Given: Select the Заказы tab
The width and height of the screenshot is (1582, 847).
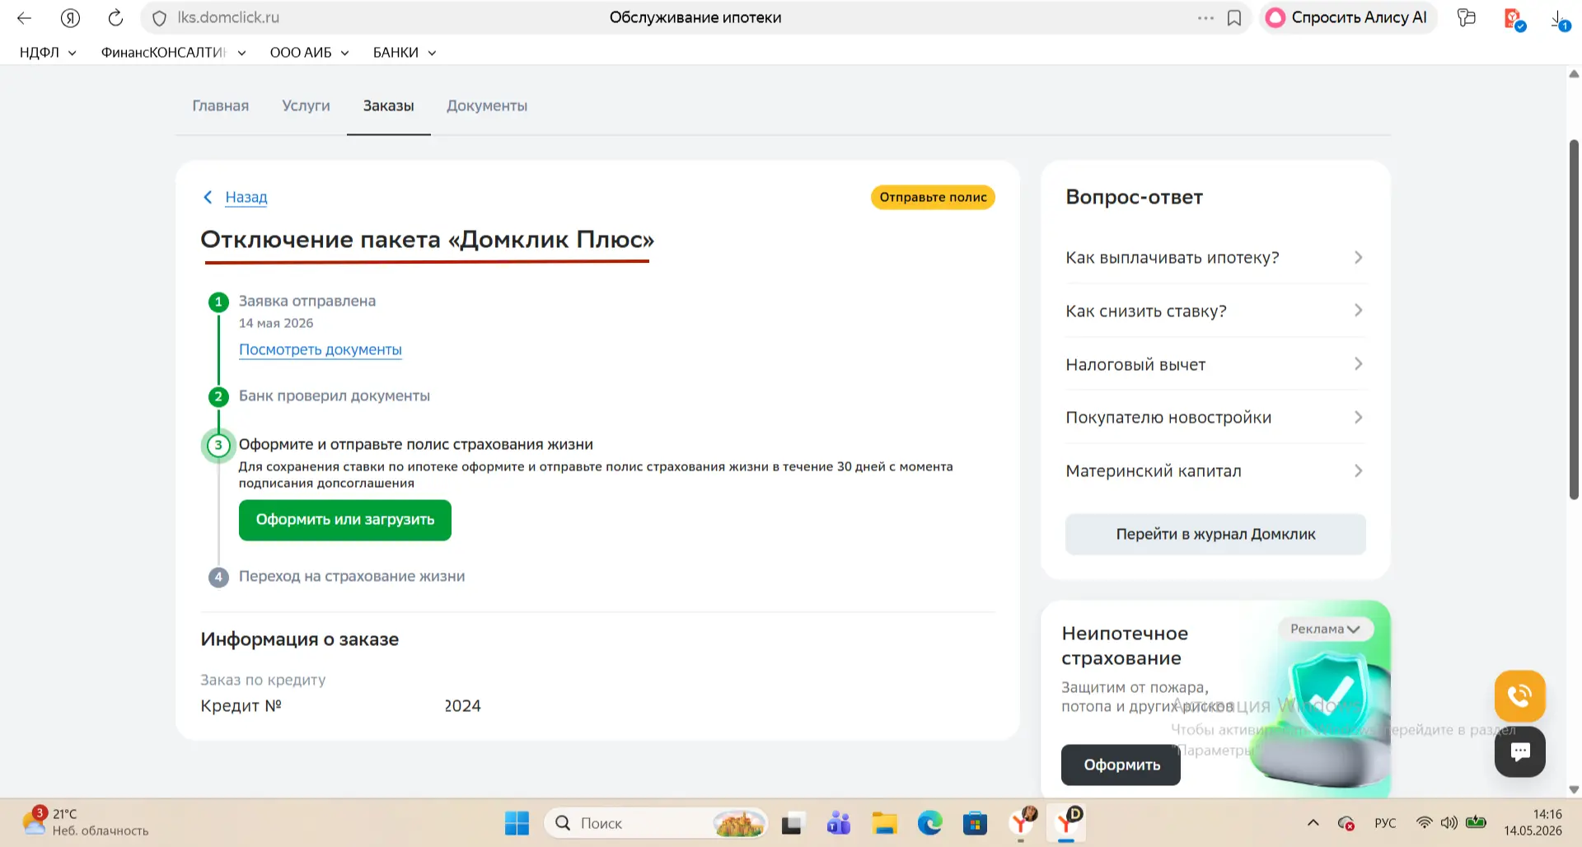Looking at the screenshot, I should pos(388,105).
